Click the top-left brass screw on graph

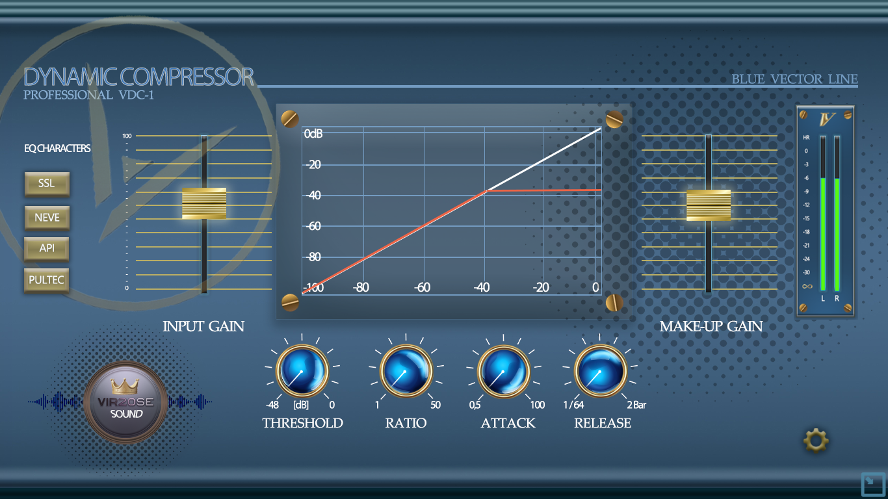[290, 119]
